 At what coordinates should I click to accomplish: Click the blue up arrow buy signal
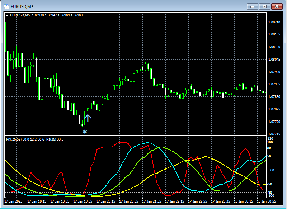coord(88,118)
